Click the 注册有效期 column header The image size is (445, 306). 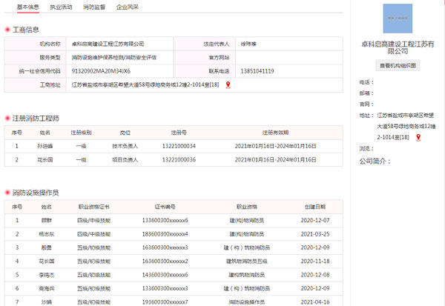(275, 133)
